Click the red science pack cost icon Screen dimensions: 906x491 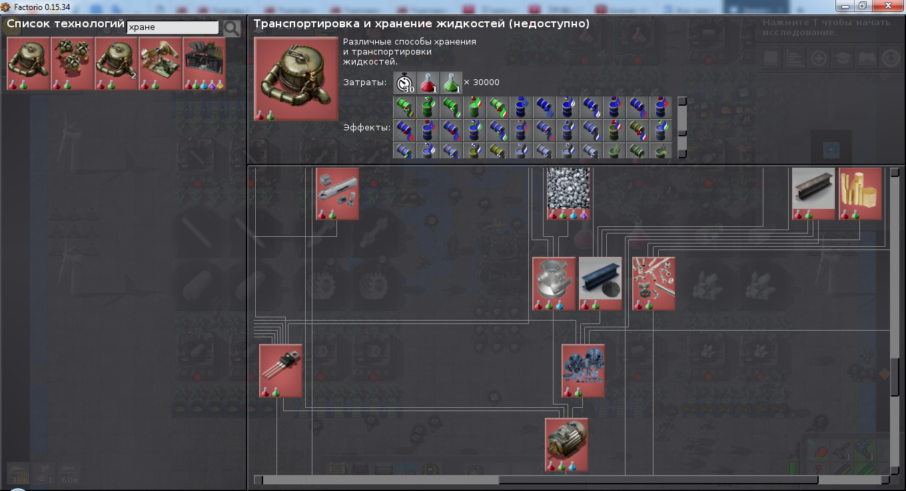pos(428,82)
